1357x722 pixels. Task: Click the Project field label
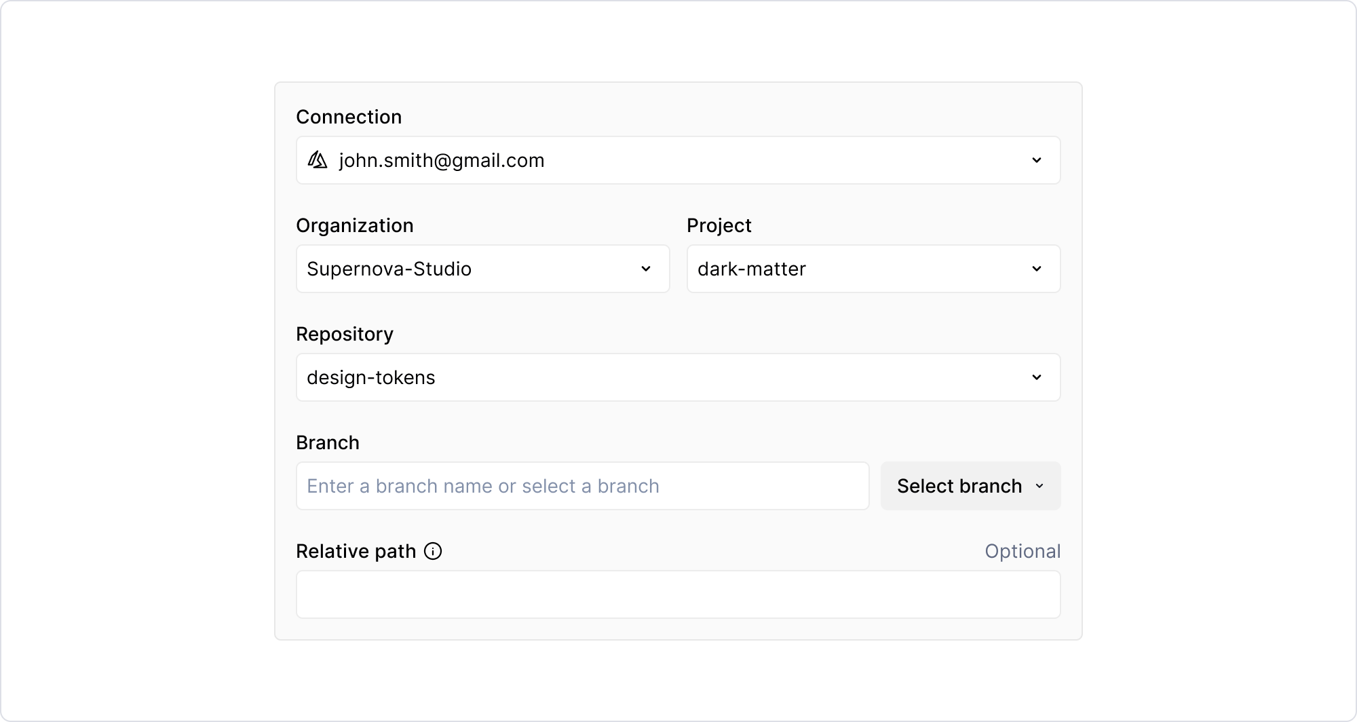tap(719, 225)
